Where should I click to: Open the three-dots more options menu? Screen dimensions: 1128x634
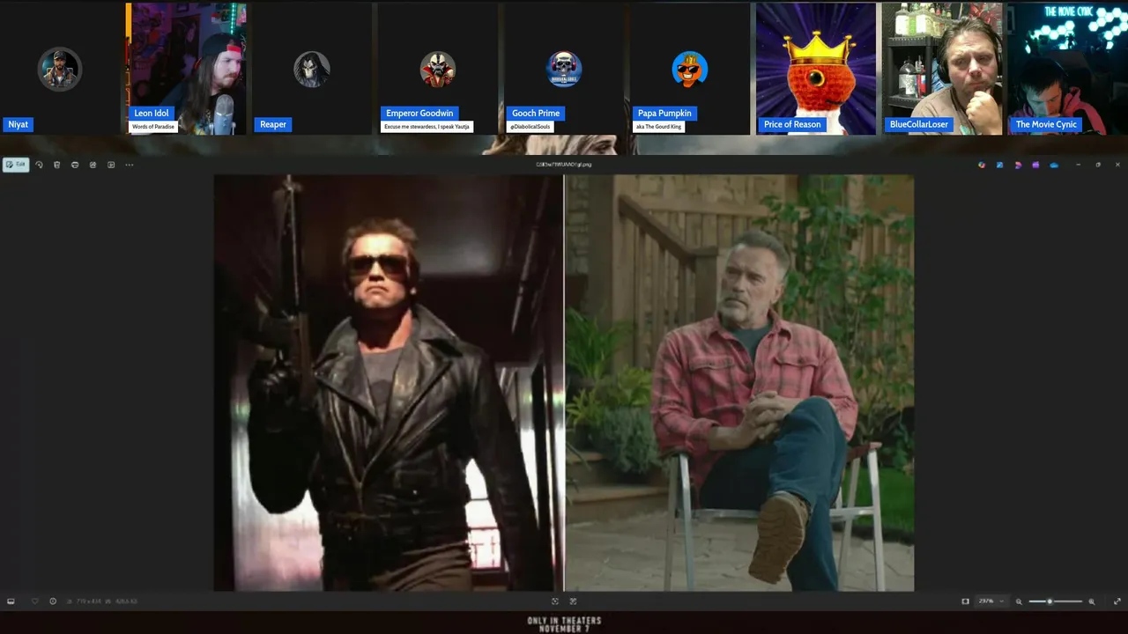click(x=130, y=165)
